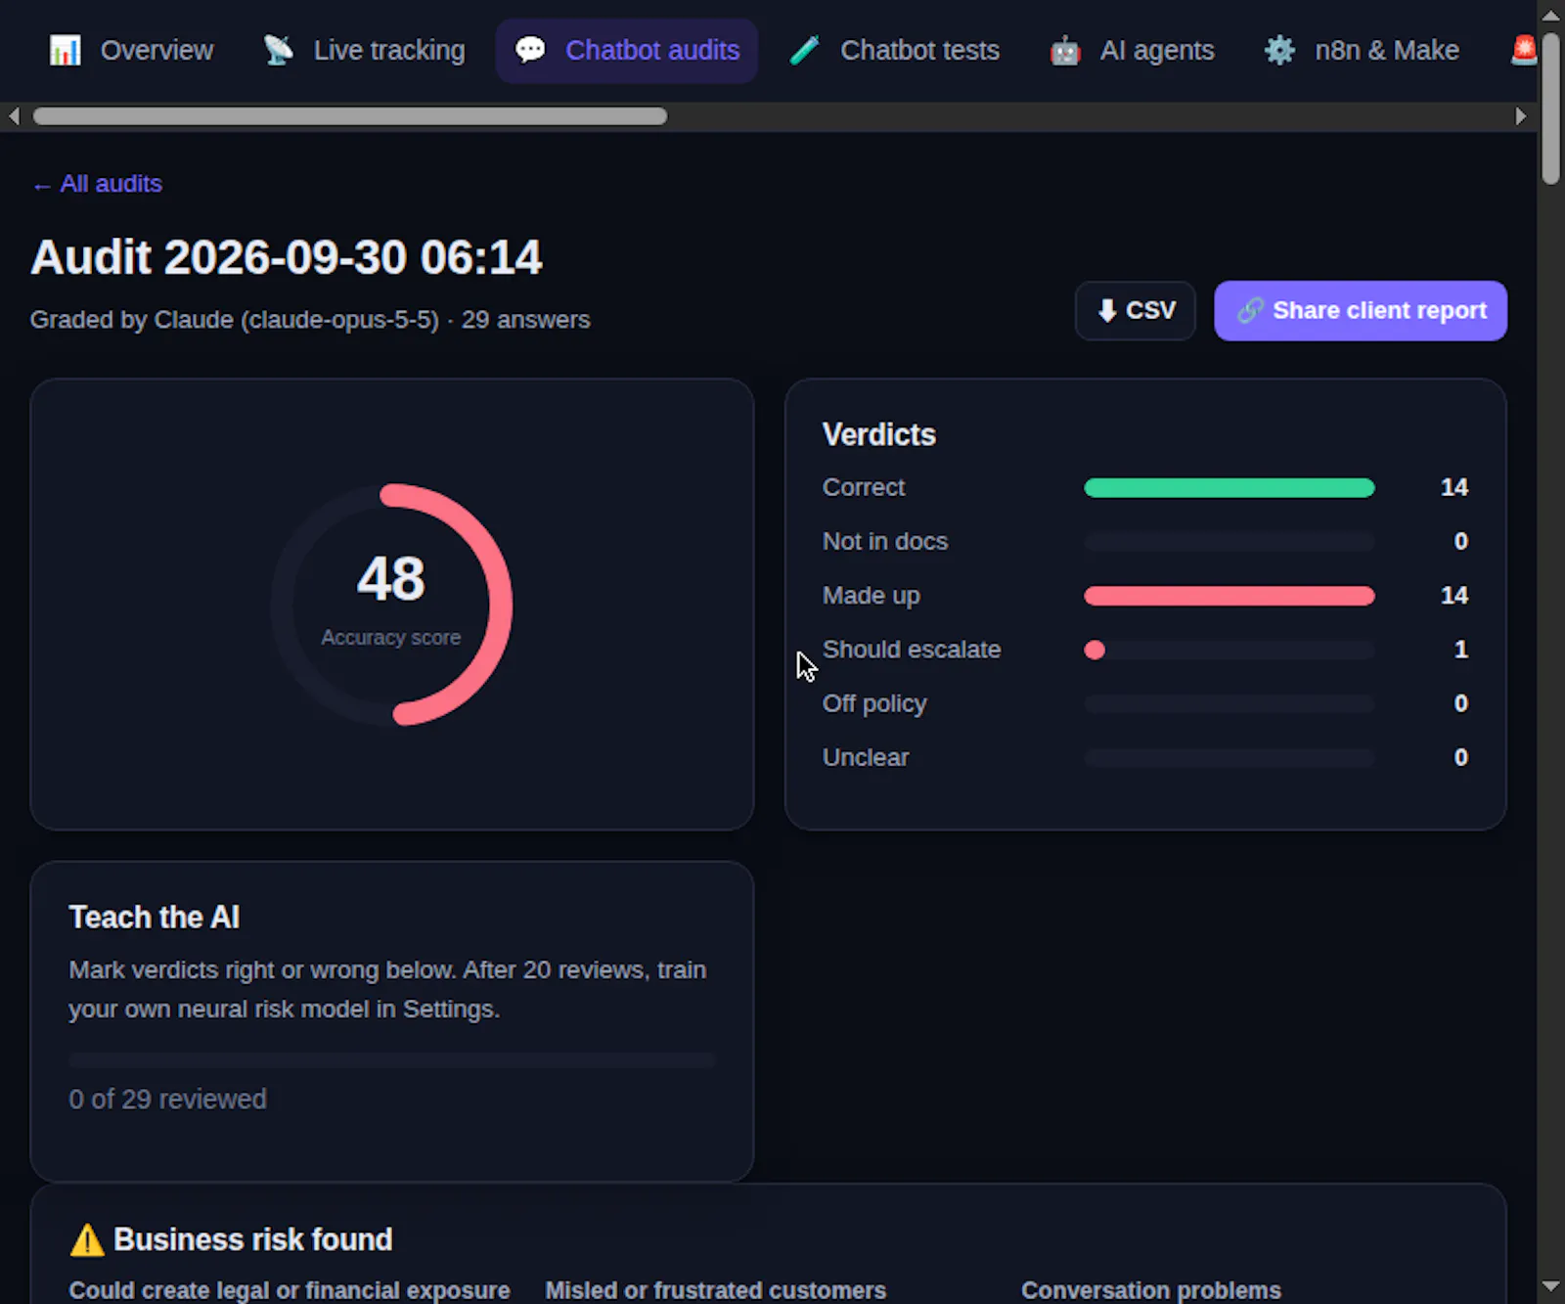This screenshot has height=1304, width=1565.
Task: Click the 'Audit 2026-09-30 06:14' heading
Action: 287,257
